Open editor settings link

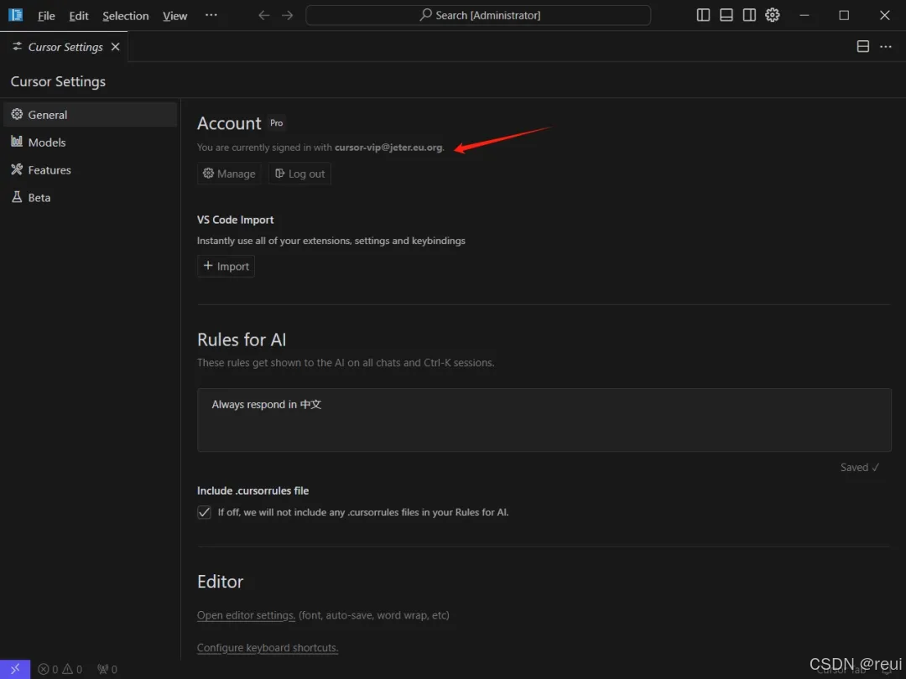coord(246,615)
